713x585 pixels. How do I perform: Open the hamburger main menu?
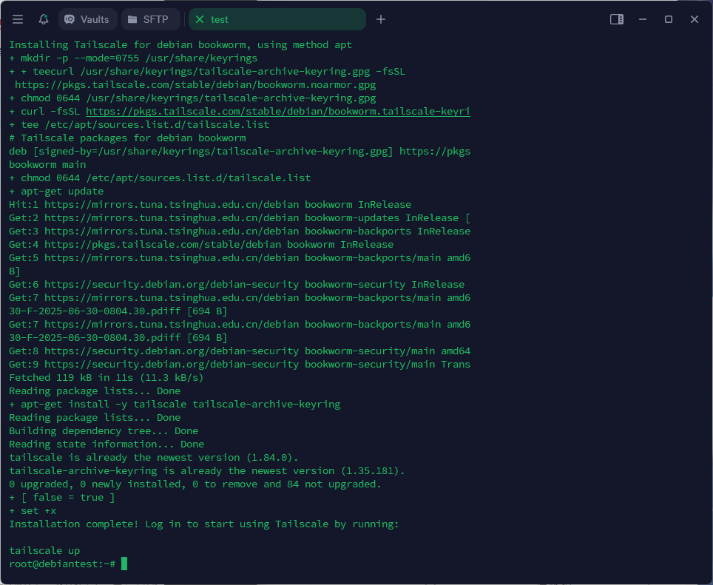click(x=18, y=19)
